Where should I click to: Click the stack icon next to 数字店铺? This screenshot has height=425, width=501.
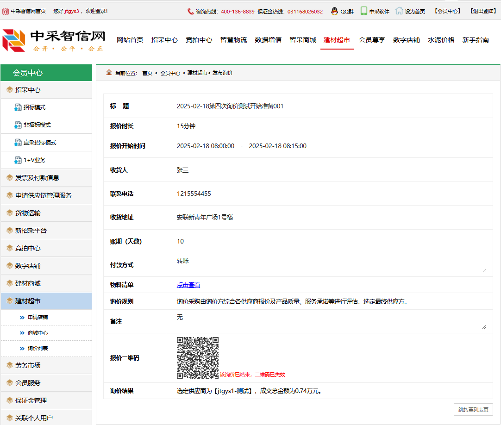click(x=10, y=266)
